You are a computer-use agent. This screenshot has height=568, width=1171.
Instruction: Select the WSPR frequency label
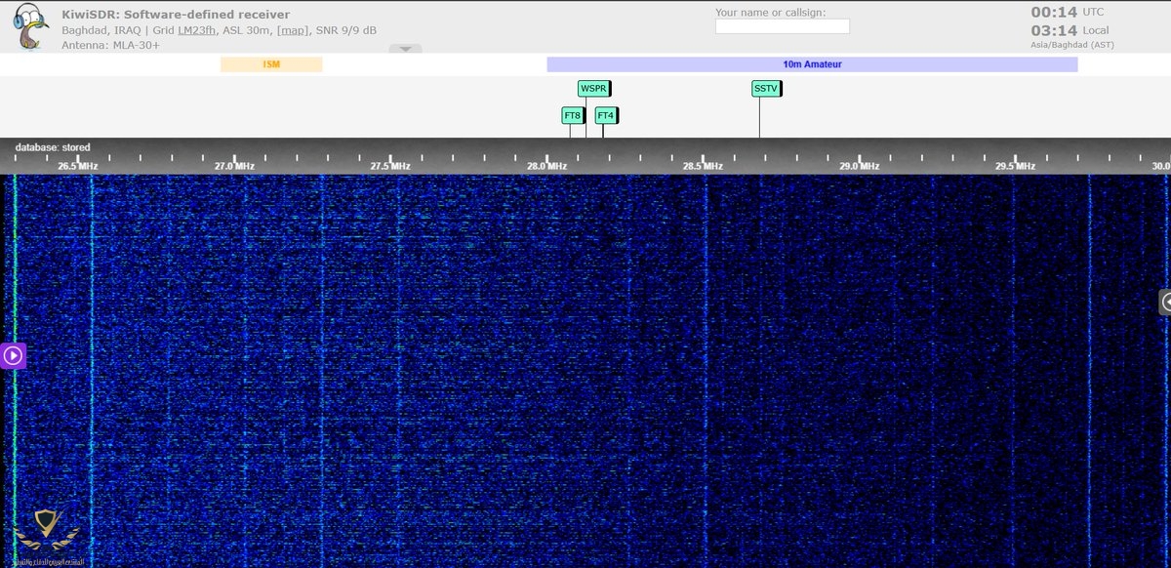coord(593,89)
